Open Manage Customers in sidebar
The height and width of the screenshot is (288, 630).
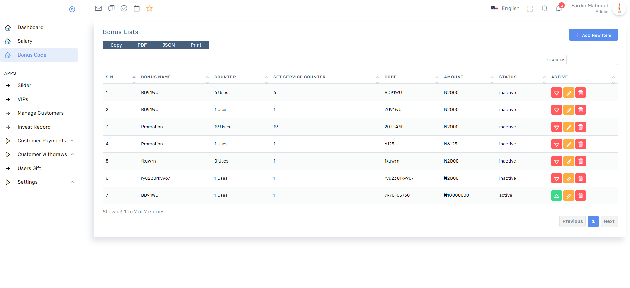pyautogui.click(x=40, y=113)
